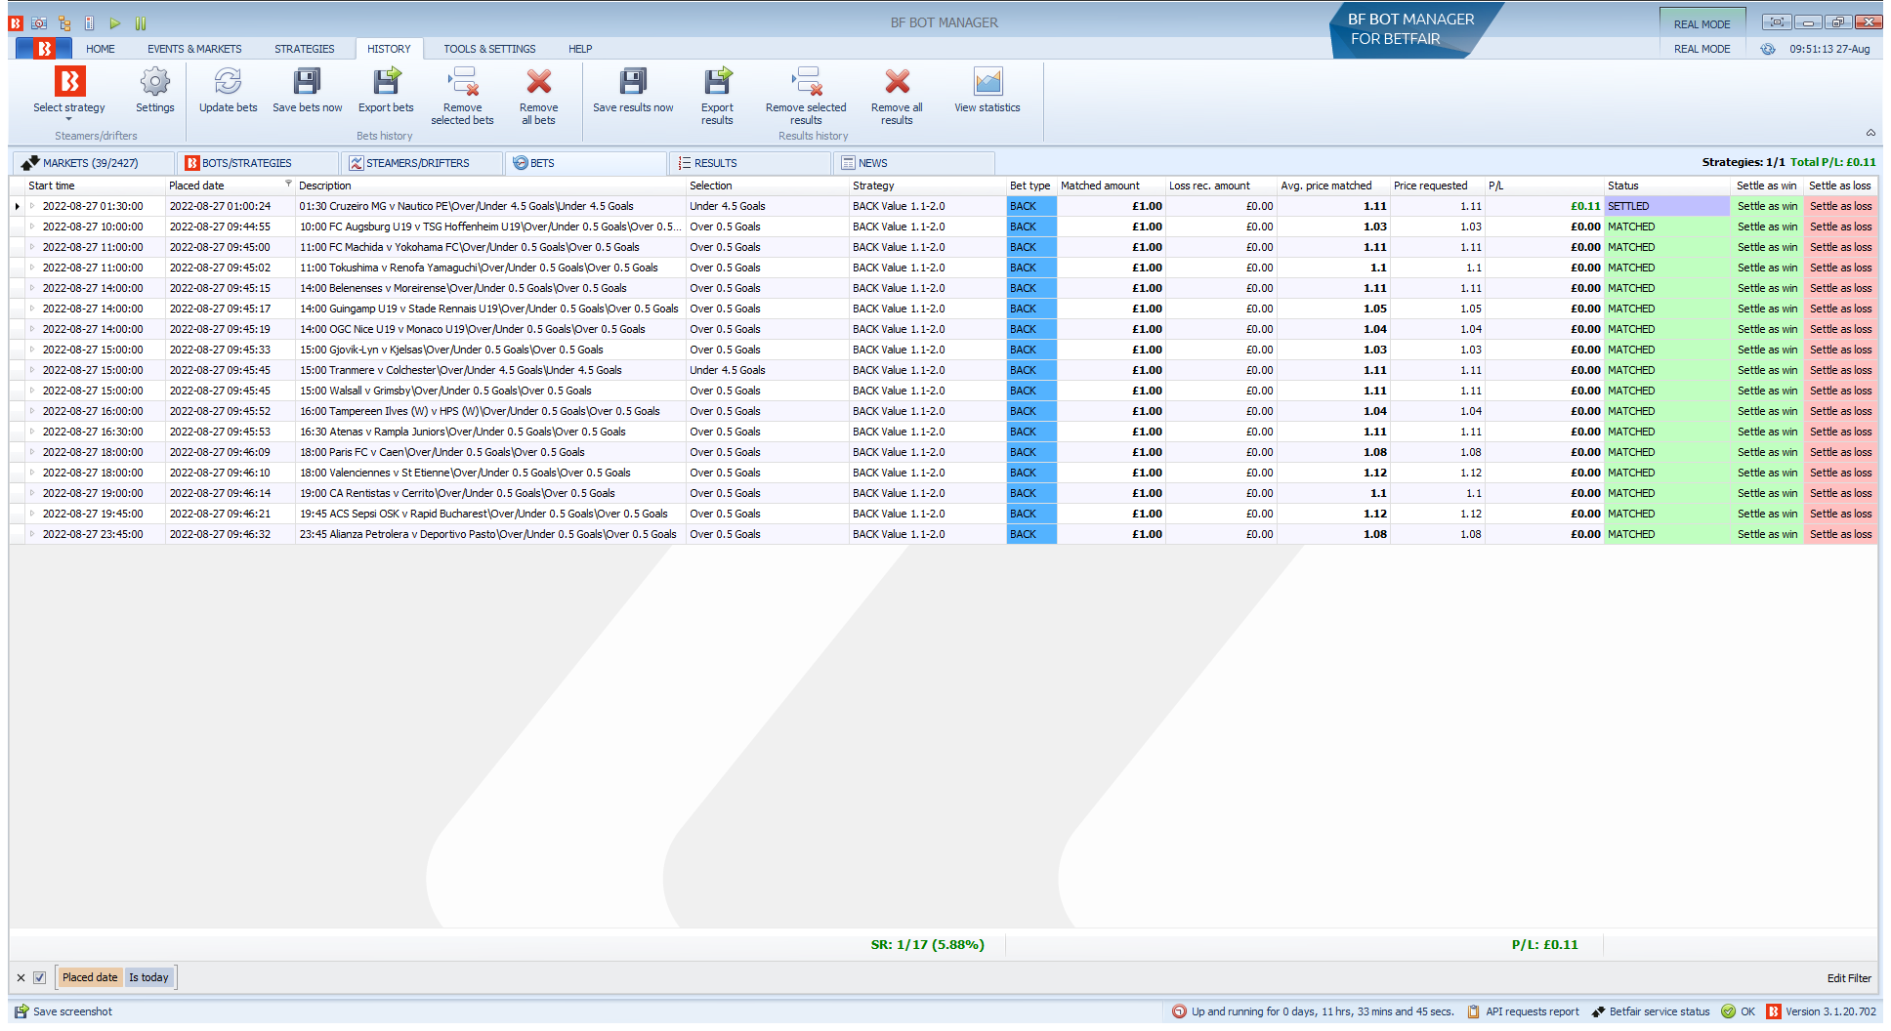Click the 'Placed date' filter field label
Viewport: 1891px width, 1031px height.
[x=90, y=977]
